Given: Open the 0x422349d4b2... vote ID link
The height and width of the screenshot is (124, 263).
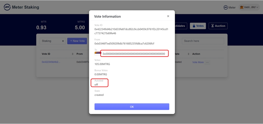Looking at the screenshot, I should (51, 62).
